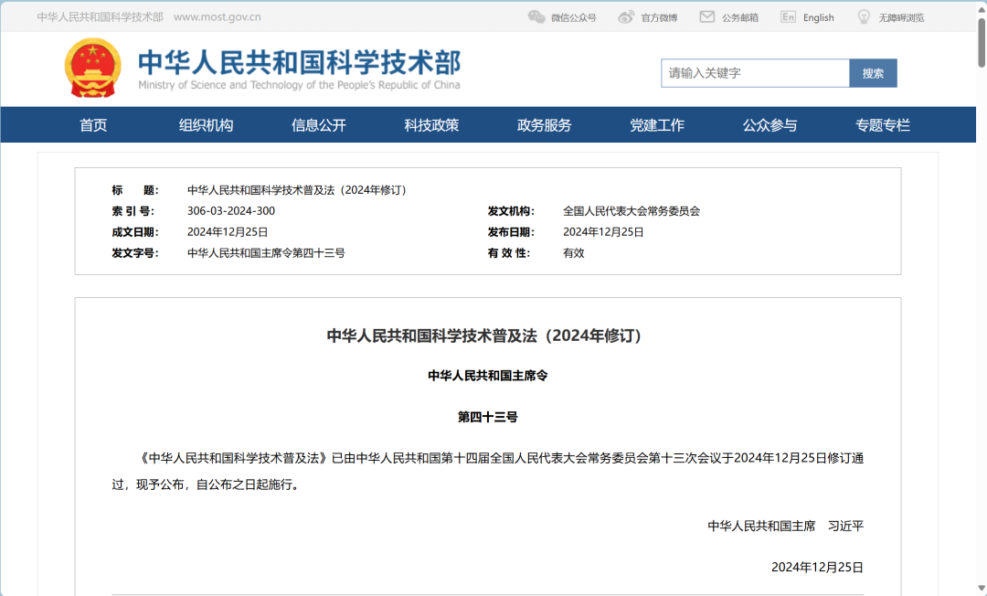The width and height of the screenshot is (987, 596).
Task: Open 公务邮箱 link
Action: coord(739,17)
